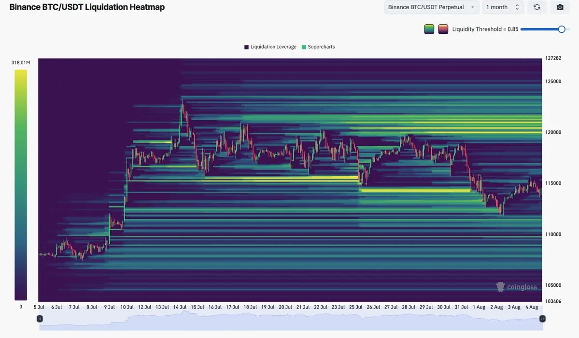Click the camera screenshot icon
The width and height of the screenshot is (579, 338).
(560, 7)
